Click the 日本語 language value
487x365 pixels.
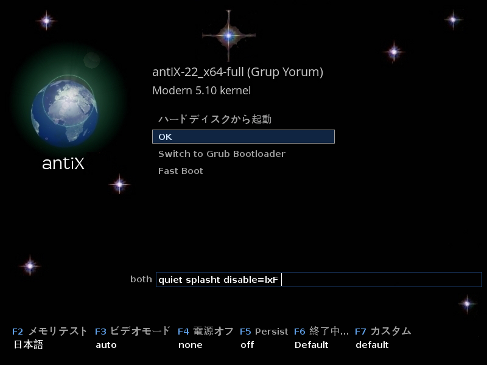coord(28,345)
